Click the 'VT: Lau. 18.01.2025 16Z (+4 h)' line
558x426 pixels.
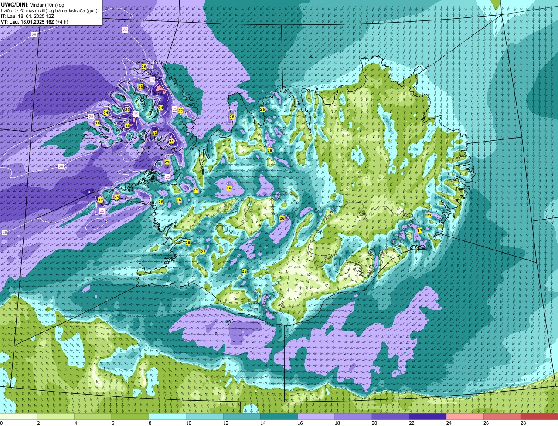coord(35,21)
